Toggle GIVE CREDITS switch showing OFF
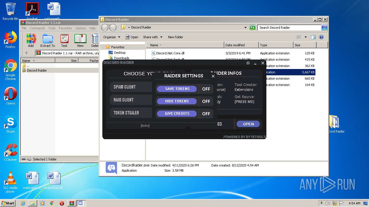The height and width of the screenshot is (207, 369). click(206, 114)
